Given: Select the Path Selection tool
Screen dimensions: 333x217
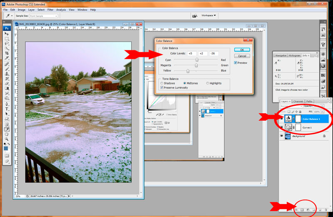Looking at the screenshot, I should [x=7, y=114].
